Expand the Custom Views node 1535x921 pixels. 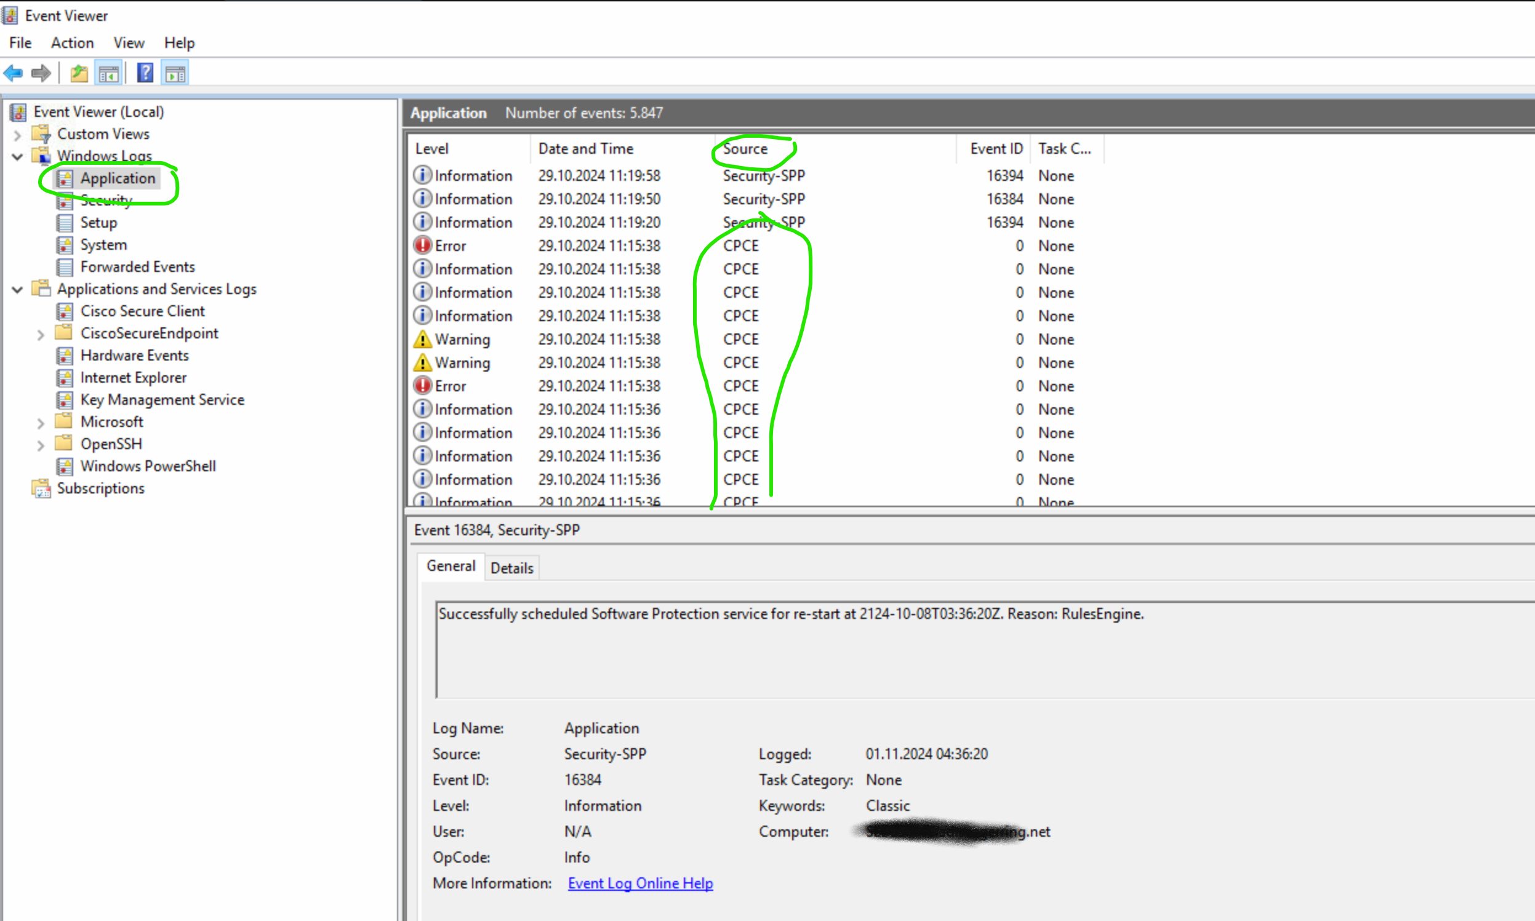[x=17, y=134]
